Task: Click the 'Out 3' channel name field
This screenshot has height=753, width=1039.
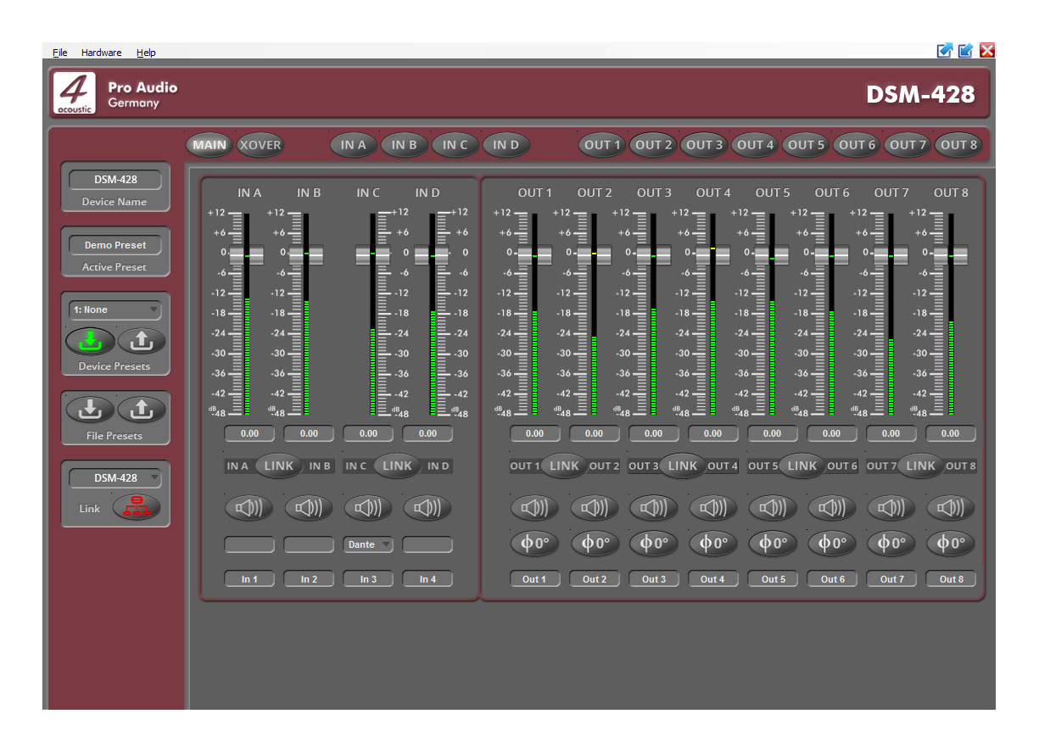Action: coord(654,579)
